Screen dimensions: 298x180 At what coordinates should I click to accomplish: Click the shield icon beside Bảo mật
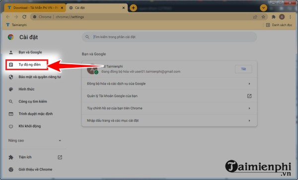pyautogui.click(x=11, y=77)
